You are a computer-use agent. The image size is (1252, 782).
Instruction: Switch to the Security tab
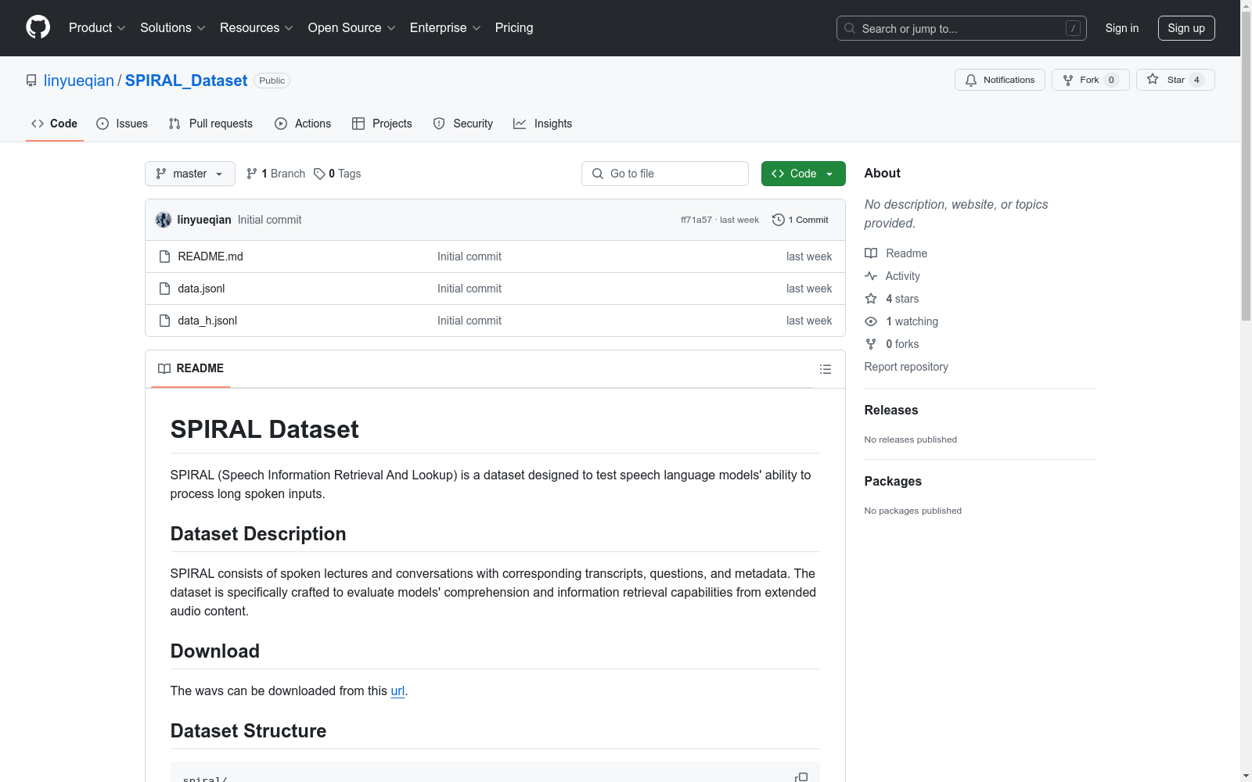[x=463, y=124]
